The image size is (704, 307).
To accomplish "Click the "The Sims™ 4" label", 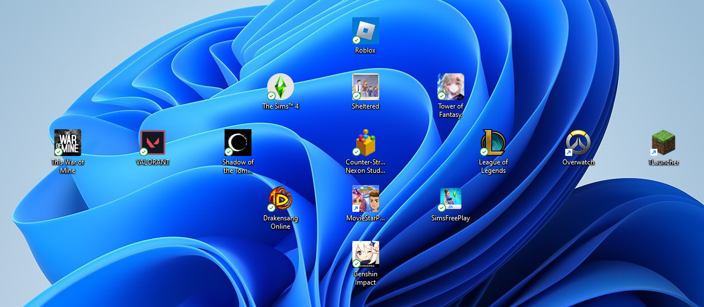I will (x=281, y=106).
